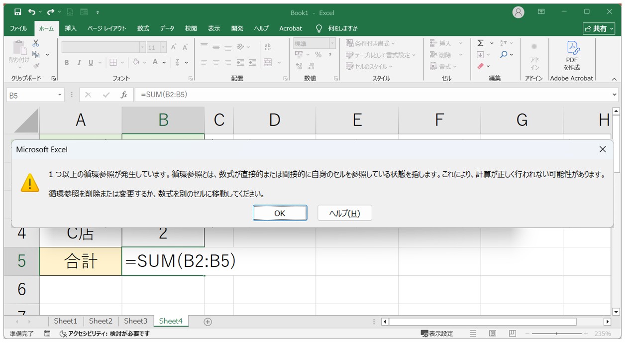Clear contents with eraser icon
The width and height of the screenshot is (625, 343).
point(480,66)
